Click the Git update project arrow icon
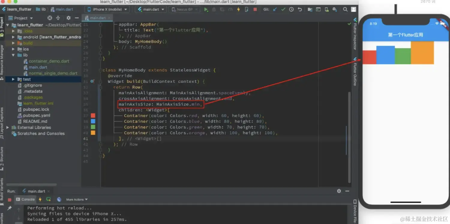450x224 pixels. pyautogui.click(x=275, y=10)
